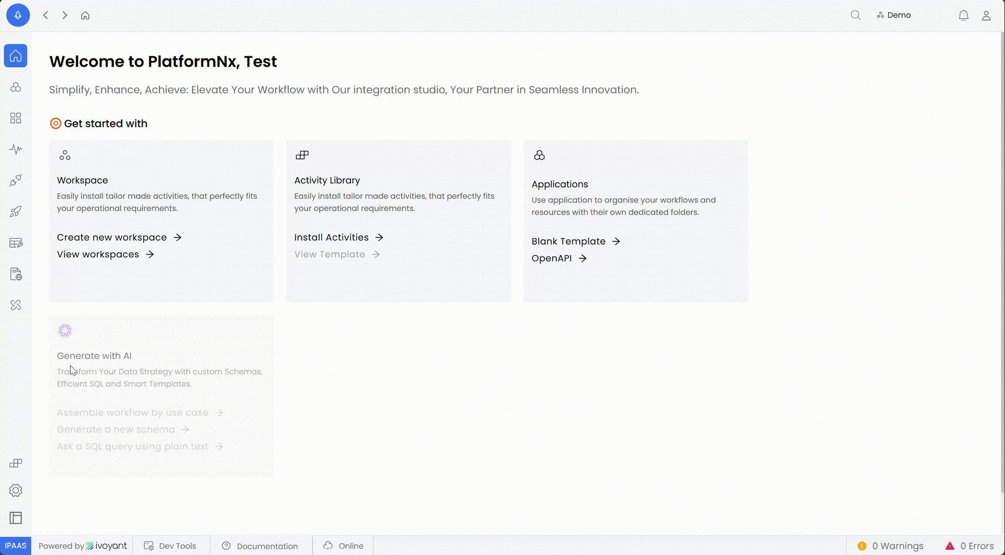Show the 0 Warnings indicator

pyautogui.click(x=890, y=546)
